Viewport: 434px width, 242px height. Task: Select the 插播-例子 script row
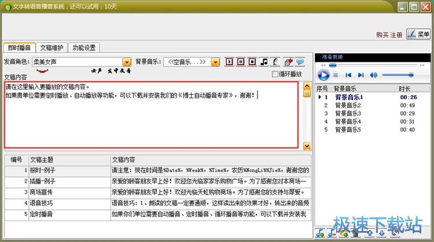click(158, 181)
